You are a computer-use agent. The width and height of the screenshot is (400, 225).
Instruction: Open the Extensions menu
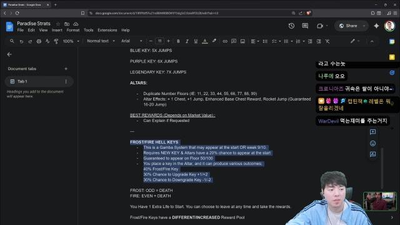point(107,30)
